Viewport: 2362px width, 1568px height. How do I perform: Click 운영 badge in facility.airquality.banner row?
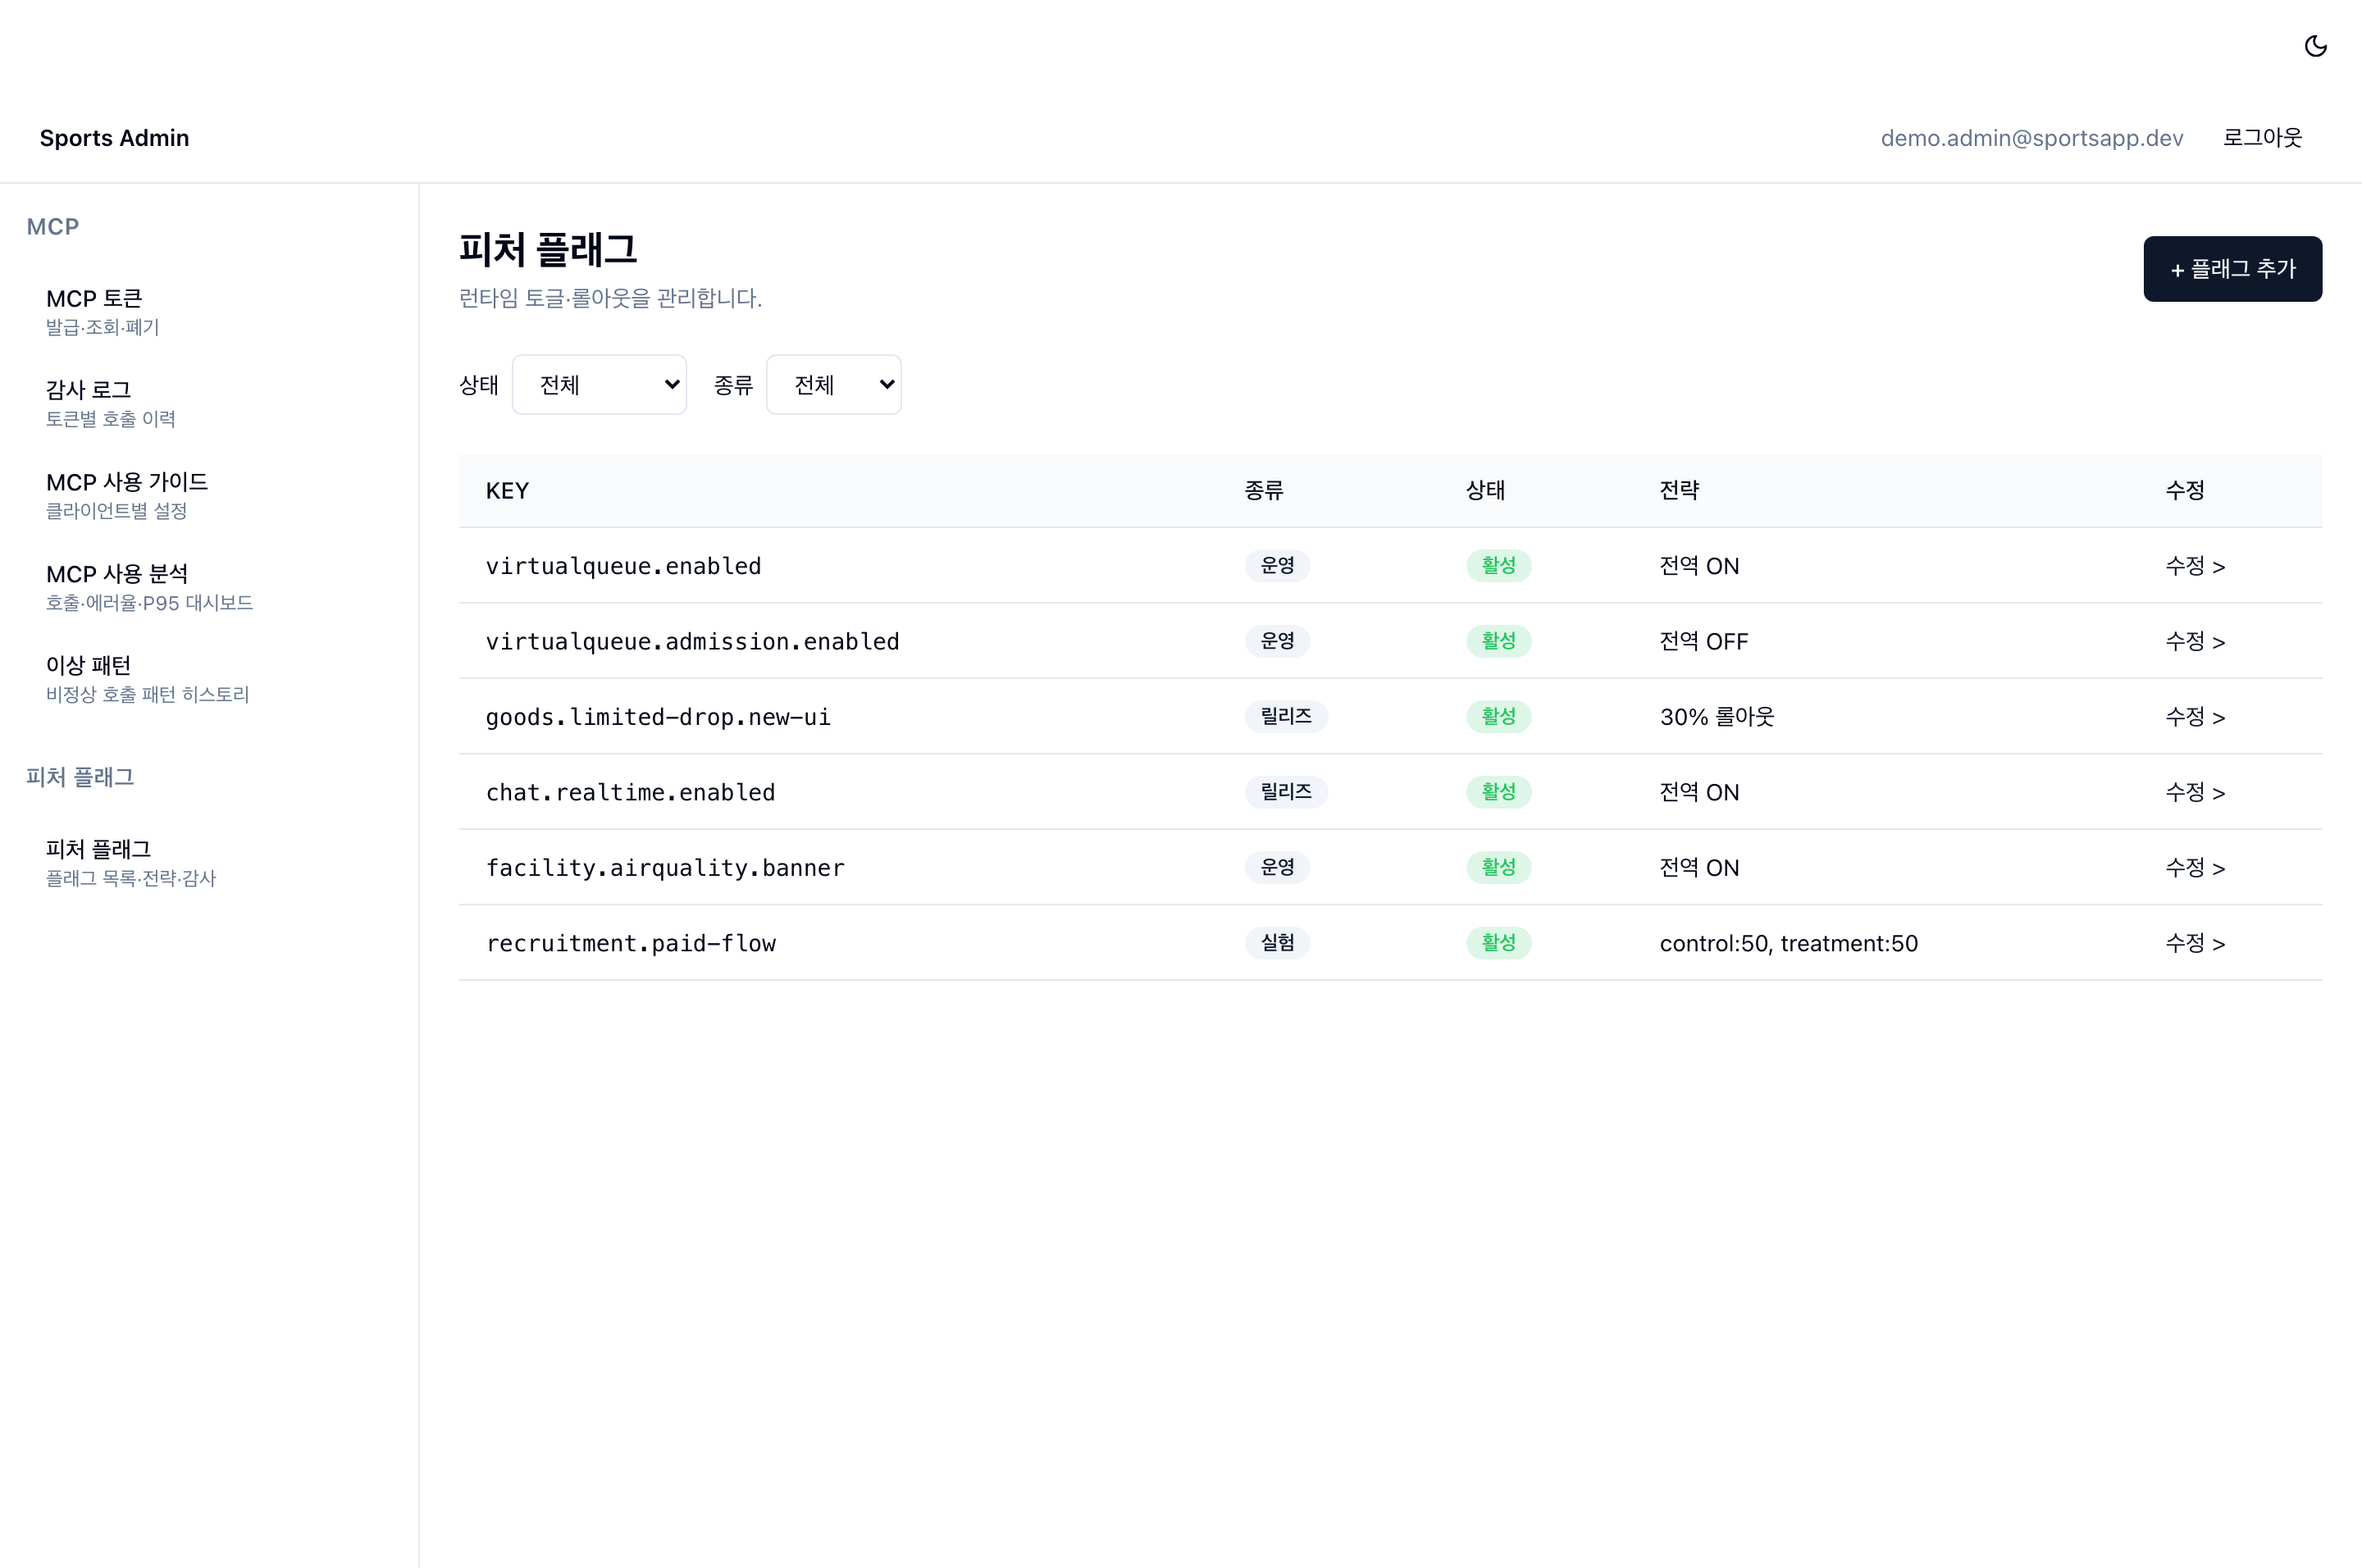coord(1277,868)
